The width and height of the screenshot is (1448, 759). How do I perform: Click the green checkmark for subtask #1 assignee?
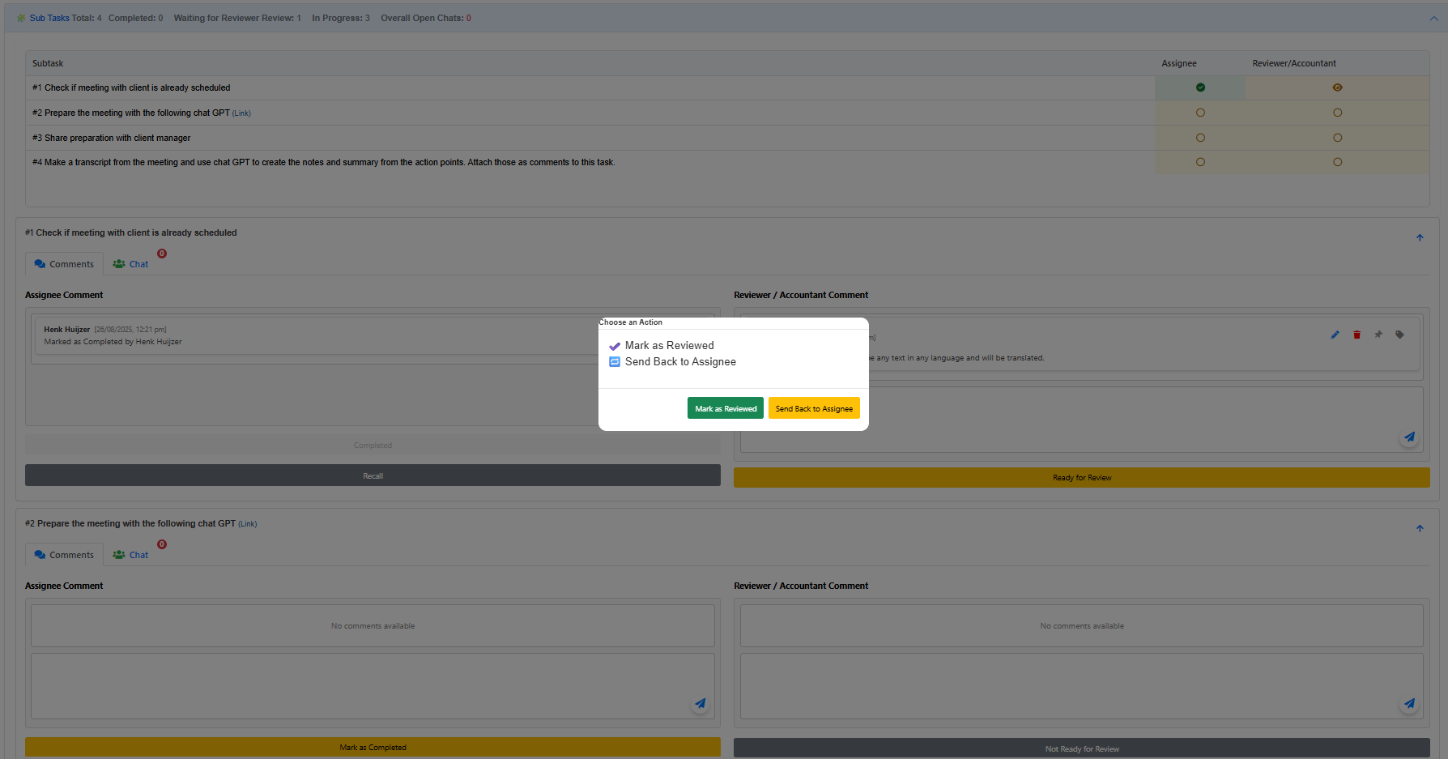[1200, 87]
